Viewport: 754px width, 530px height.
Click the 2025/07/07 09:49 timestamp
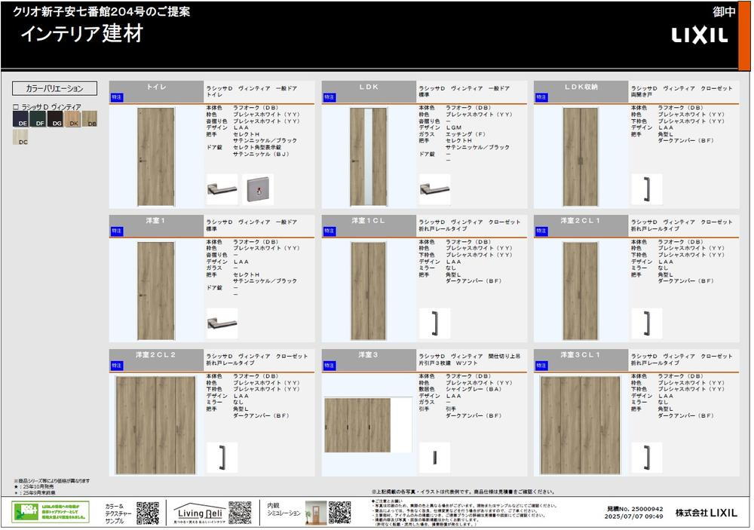634,516
